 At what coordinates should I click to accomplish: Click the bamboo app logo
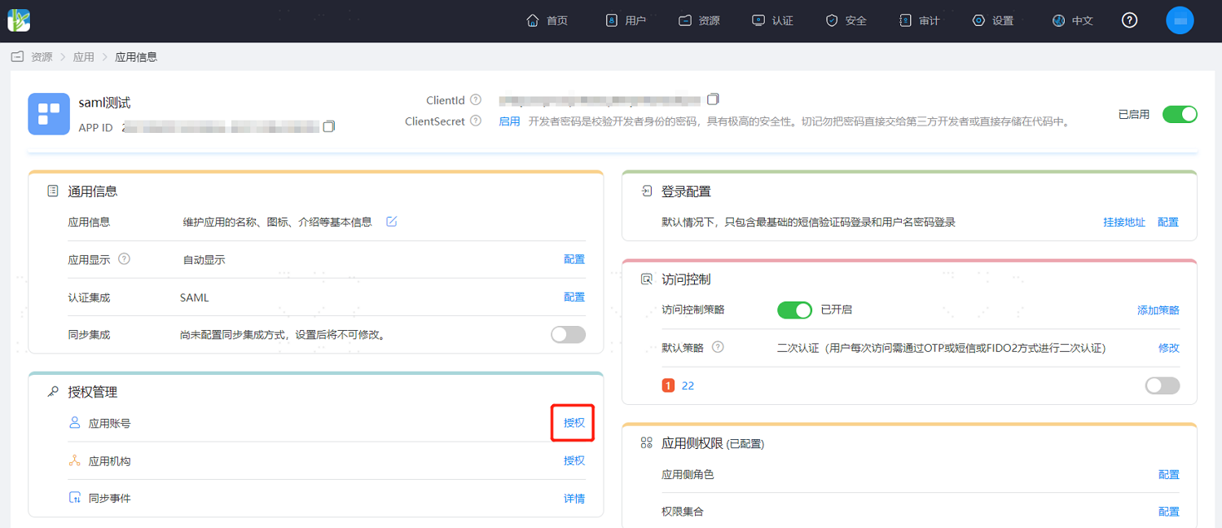(x=19, y=20)
